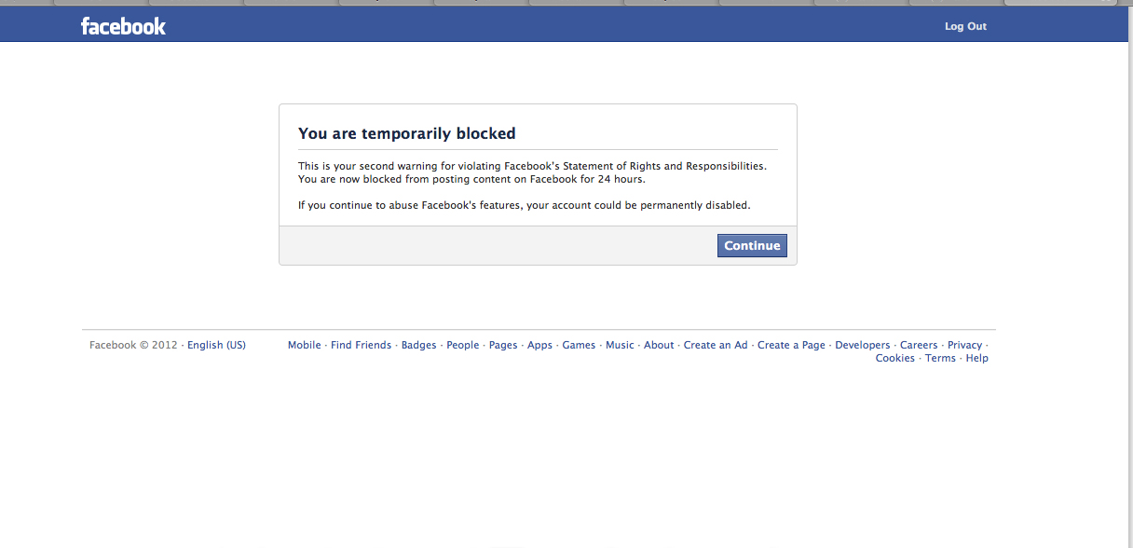Open the Cookies footer link
Screen dimensions: 1133x548
click(894, 358)
